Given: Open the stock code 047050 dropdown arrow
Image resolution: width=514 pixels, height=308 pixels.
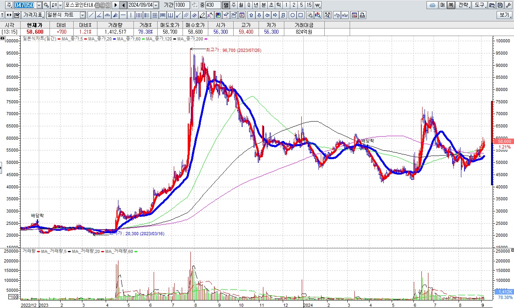Looking at the screenshot, I should (39, 5).
